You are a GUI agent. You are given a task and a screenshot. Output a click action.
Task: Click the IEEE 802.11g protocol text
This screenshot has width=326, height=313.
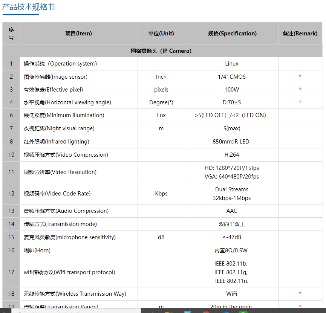231,272
